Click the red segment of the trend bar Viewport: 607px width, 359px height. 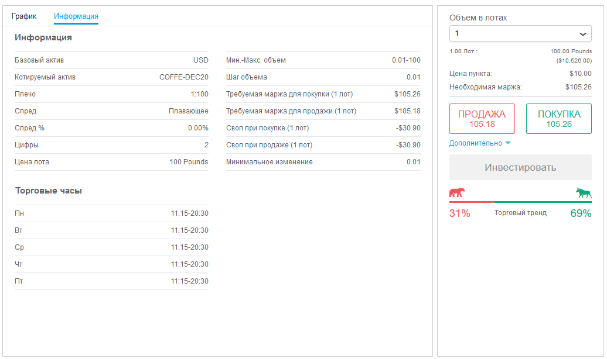pyautogui.click(x=471, y=202)
